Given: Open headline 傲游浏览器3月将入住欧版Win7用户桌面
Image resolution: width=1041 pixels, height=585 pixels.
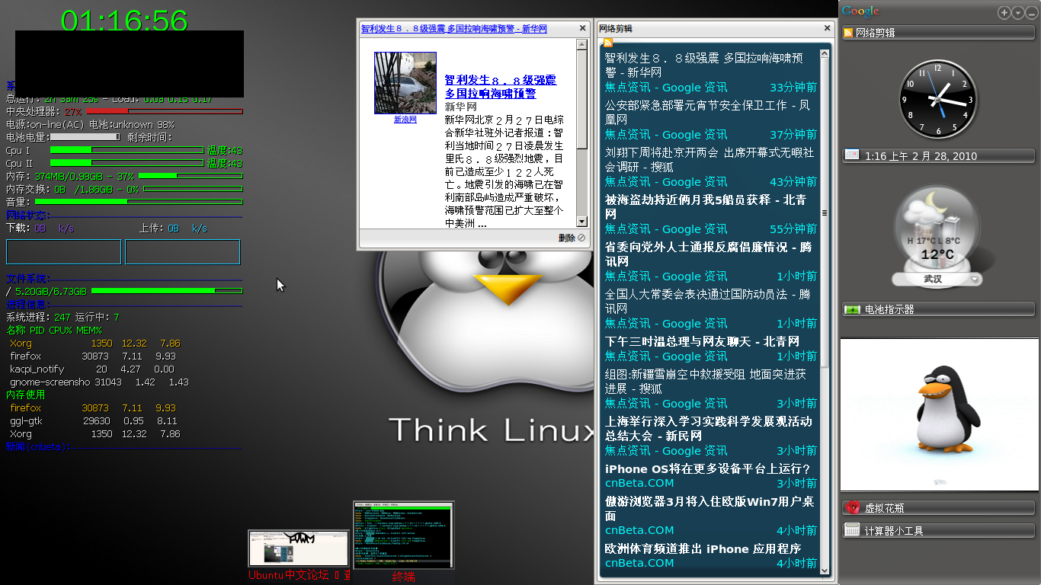Looking at the screenshot, I should (709, 508).
